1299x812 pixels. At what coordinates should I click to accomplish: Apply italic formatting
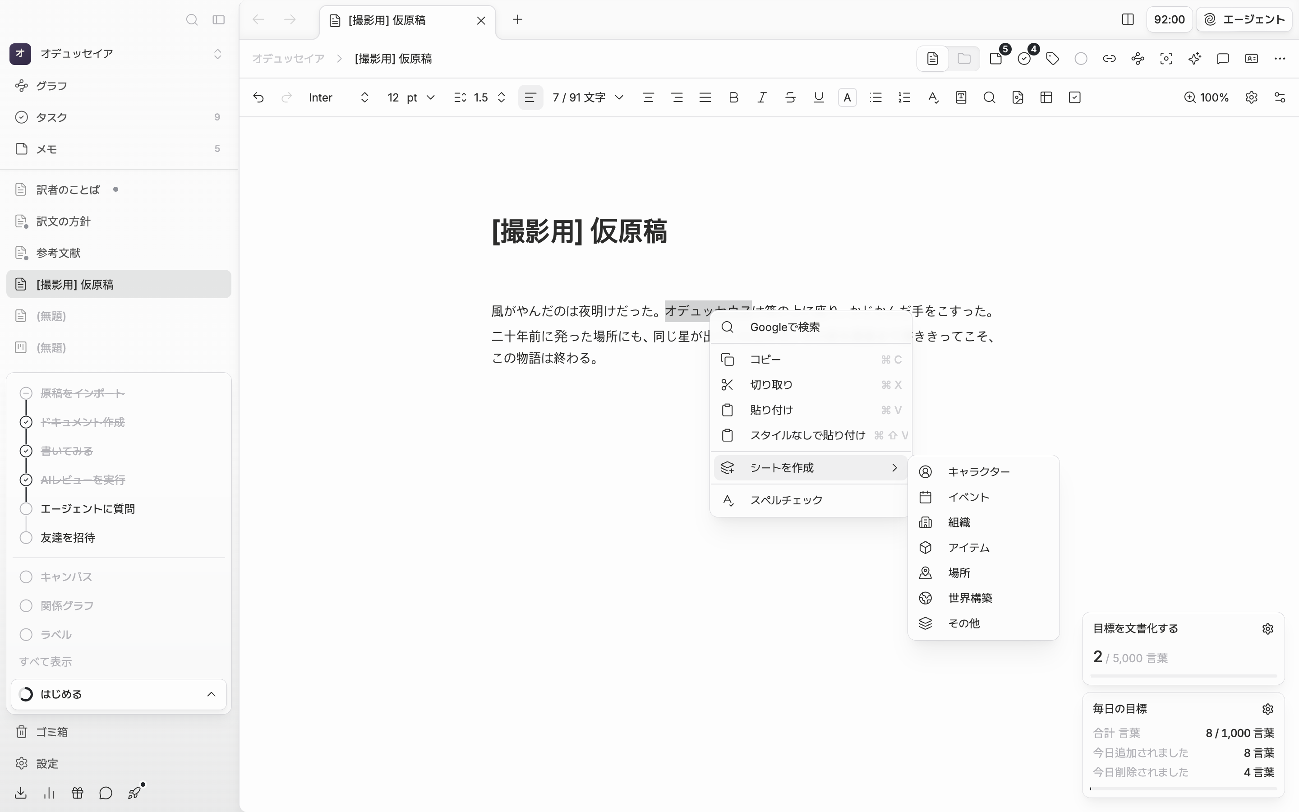point(762,97)
